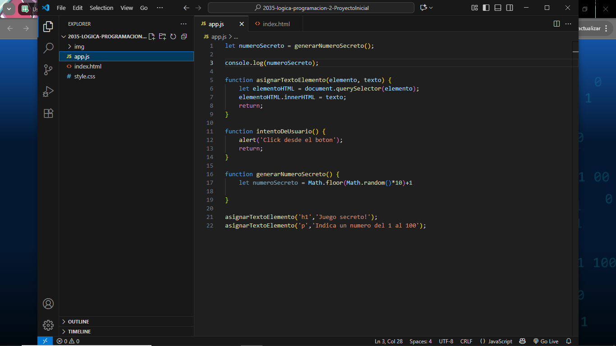The image size is (616, 346).
Task: Go to line via Ln 3, Col 28
Action: coord(389,341)
